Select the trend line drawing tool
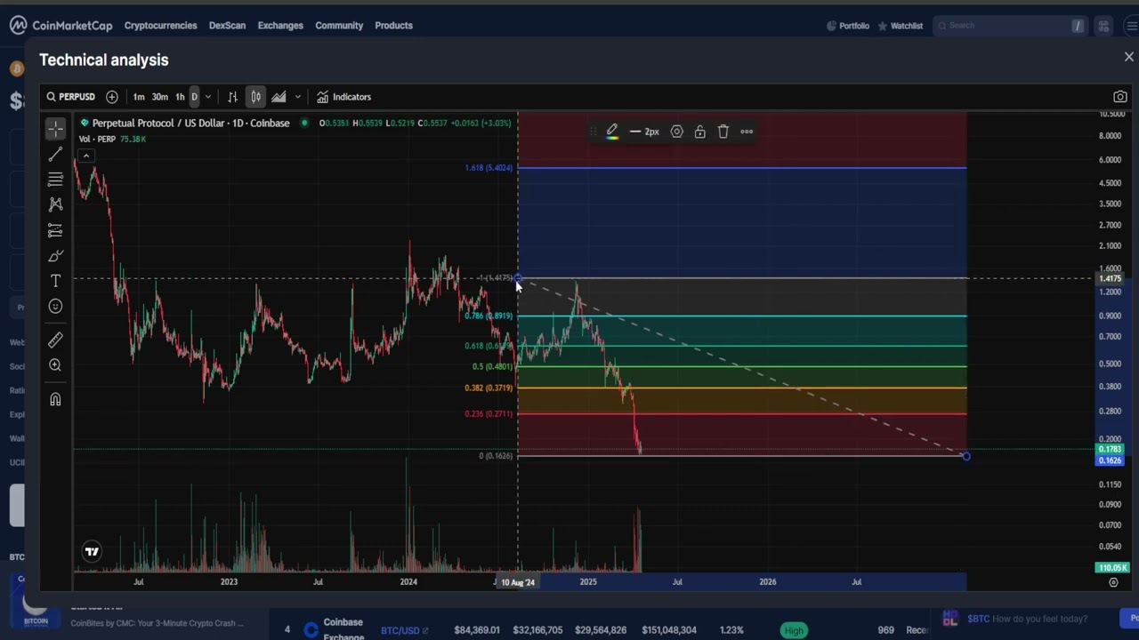The width and height of the screenshot is (1139, 640). tap(55, 155)
